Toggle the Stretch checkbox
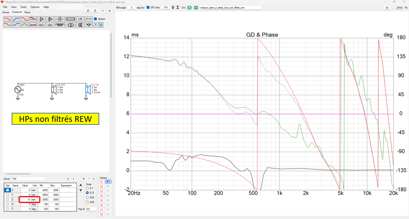The width and height of the screenshot is (409, 219). click(x=95, y=19)
